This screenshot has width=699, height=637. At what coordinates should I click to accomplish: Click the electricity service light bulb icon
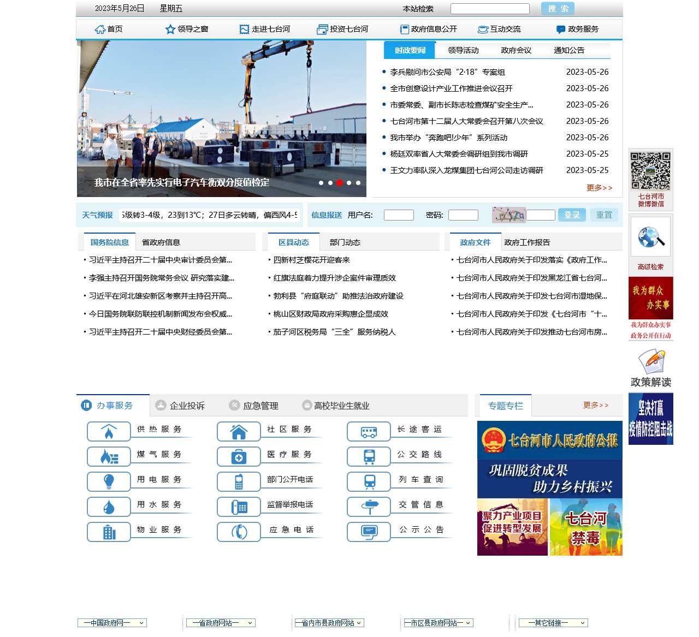coord(109,482)
